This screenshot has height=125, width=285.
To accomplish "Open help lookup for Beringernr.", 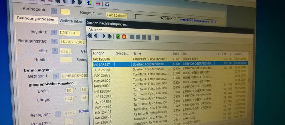I will [x=58, y=114].
